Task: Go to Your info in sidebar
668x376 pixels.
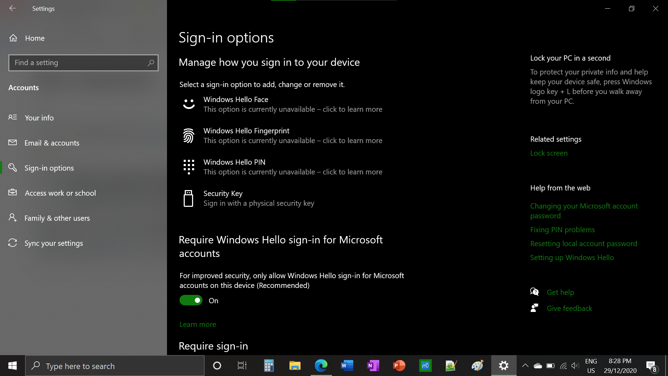Action: point(39,118)
